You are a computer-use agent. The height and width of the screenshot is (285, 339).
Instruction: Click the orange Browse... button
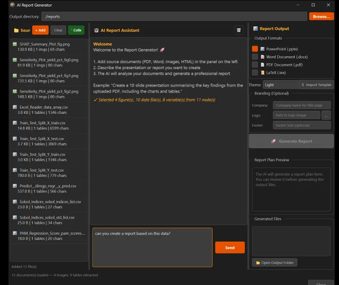322,16
